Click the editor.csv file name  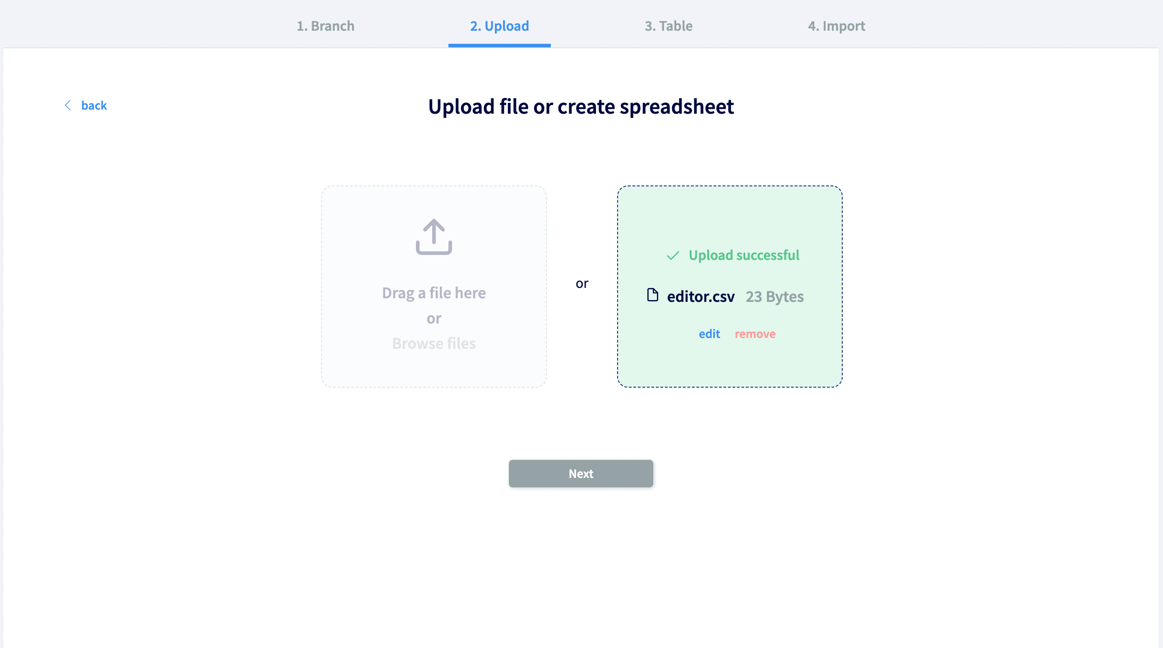701,296
